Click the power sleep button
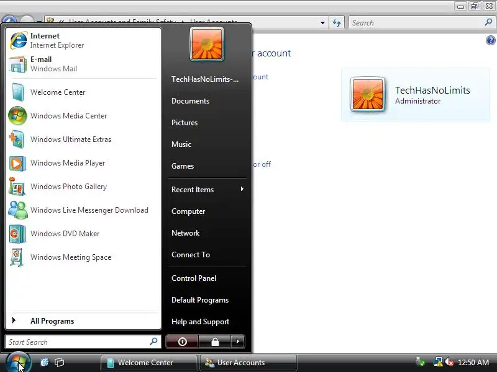Screen dimensions: 497x372 [182, 342]
